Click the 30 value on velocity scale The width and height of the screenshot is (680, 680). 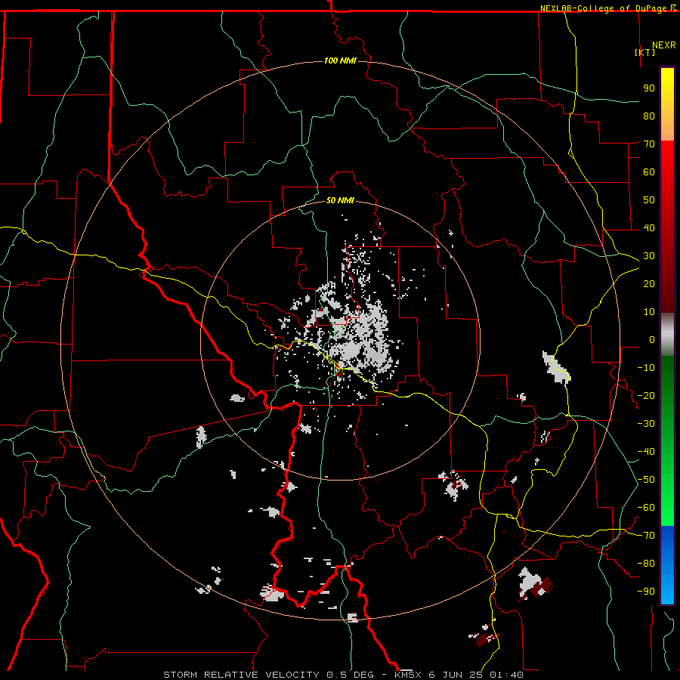[649, 256]
